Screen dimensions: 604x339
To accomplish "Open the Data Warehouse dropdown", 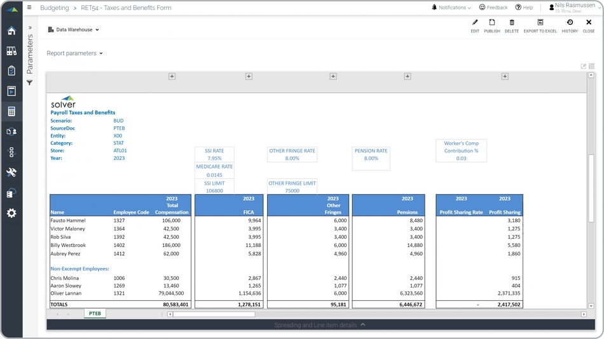I will click(x=74, y=30).
